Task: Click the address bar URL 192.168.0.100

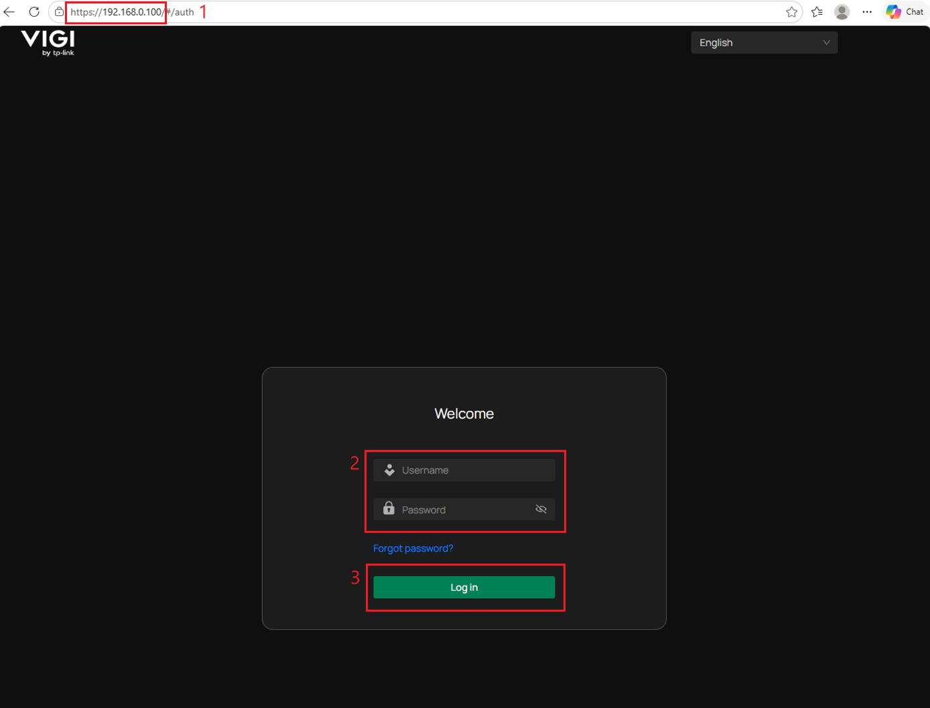Action: point(132,12)
